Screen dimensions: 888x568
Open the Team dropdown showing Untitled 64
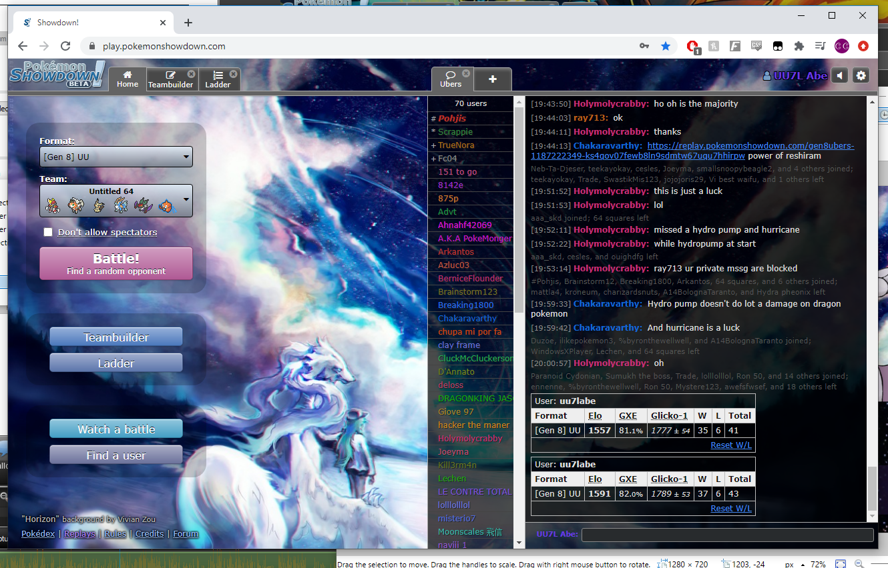point(116,201)
